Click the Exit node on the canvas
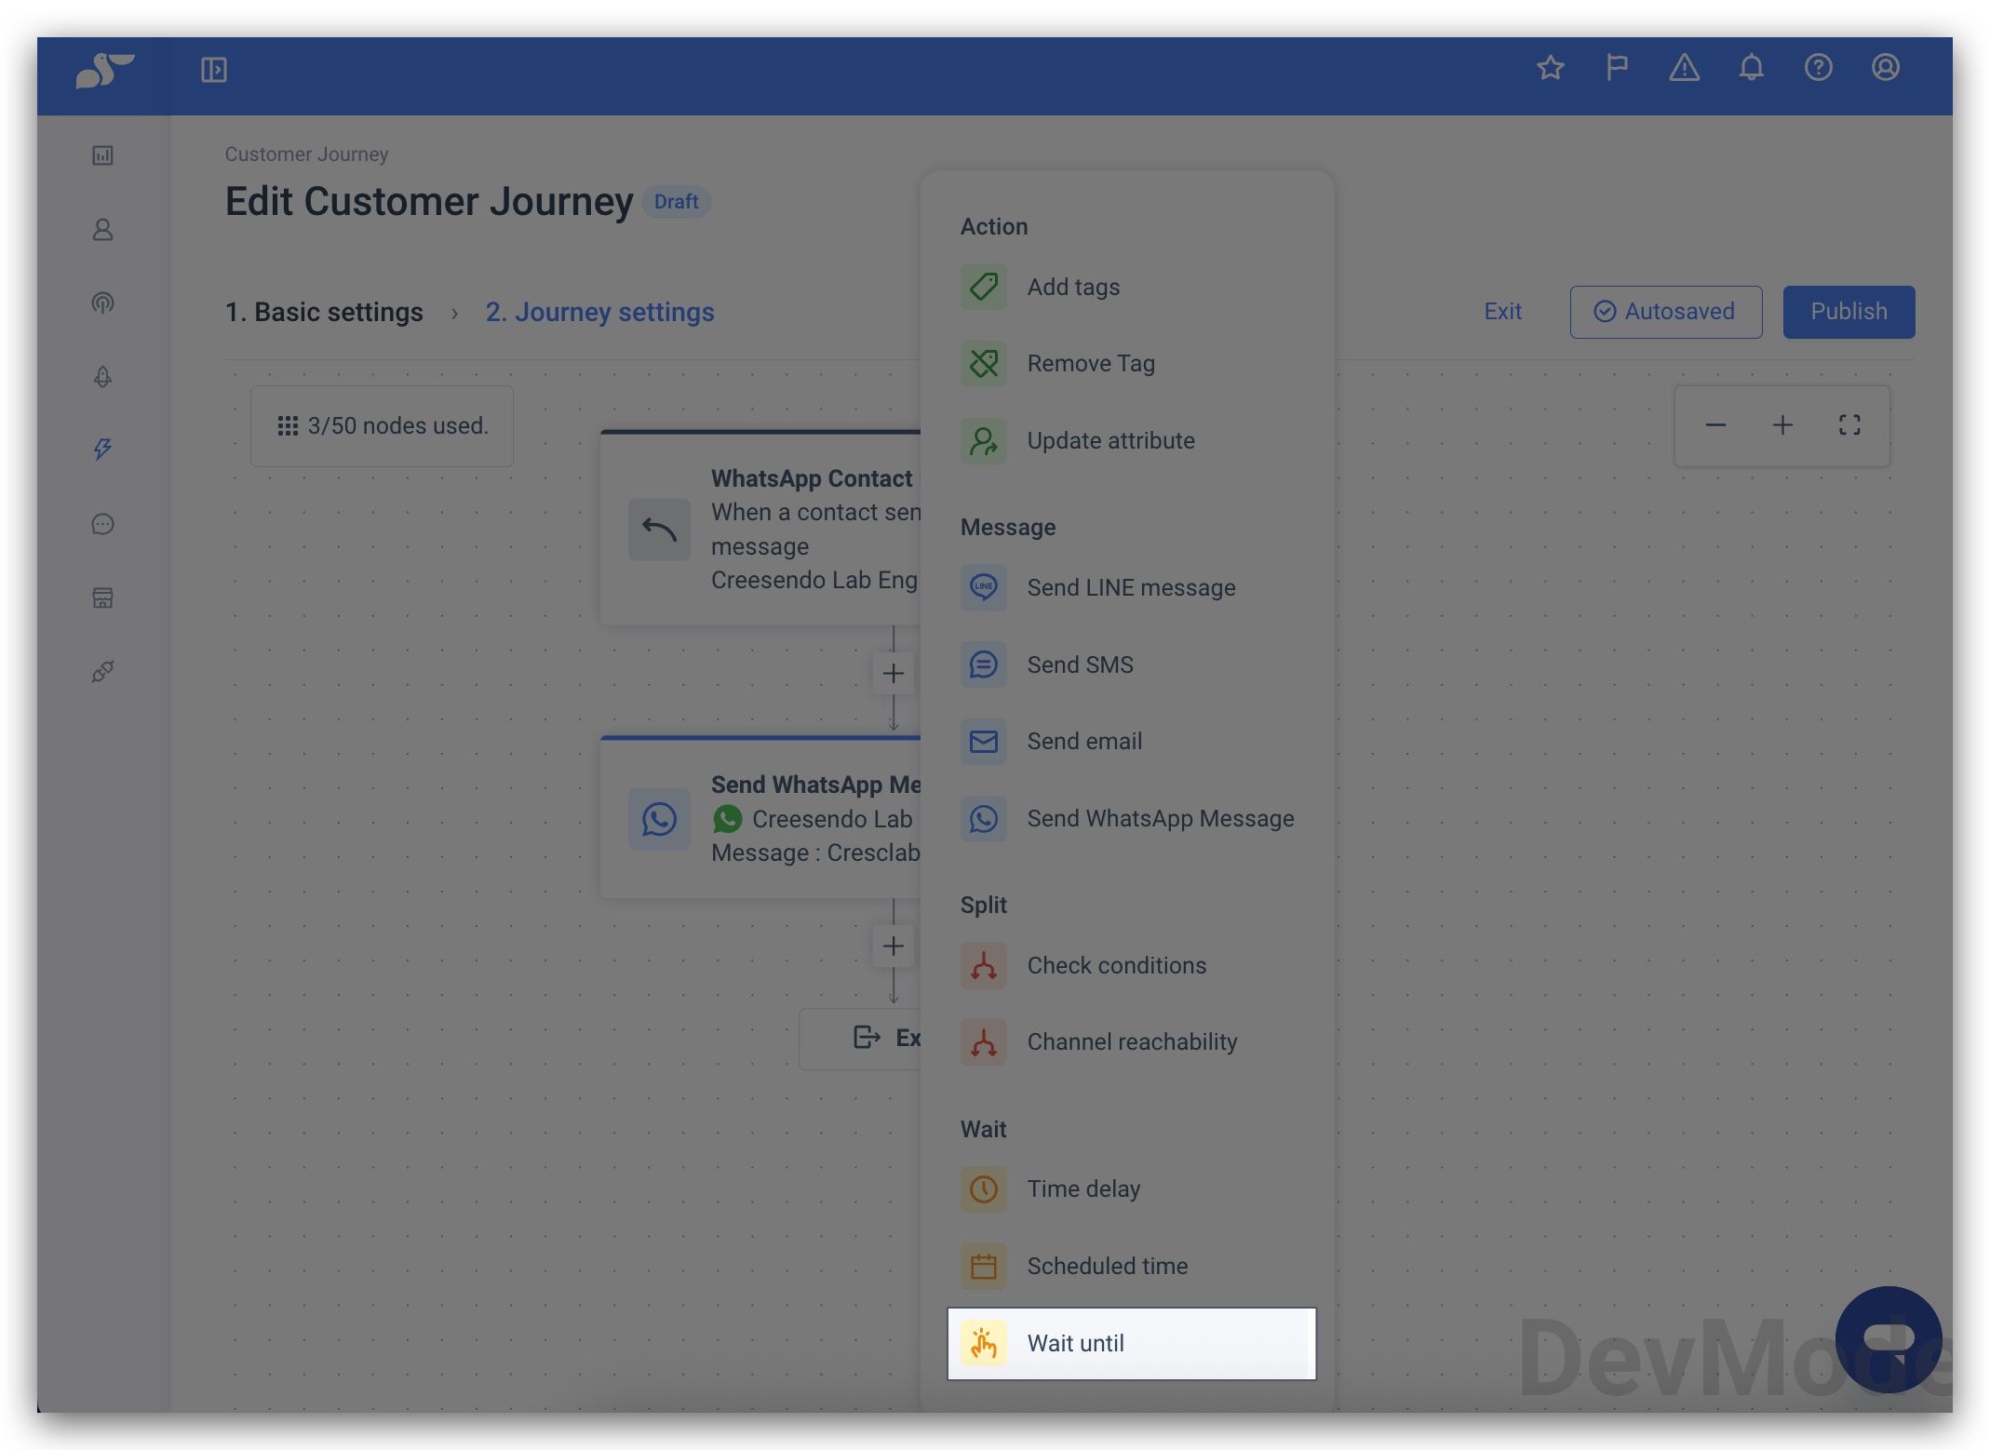Screen dimensions: 1990x1450 tap(861, 1038)
